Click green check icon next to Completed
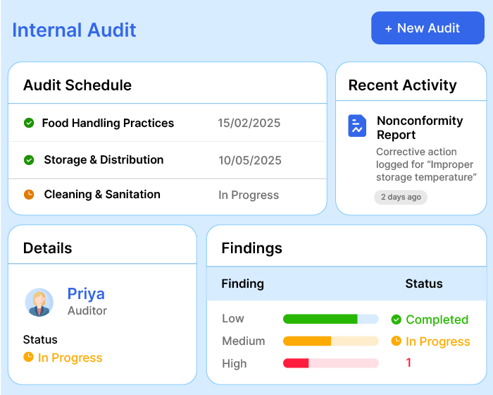Screen dimensions: 493x395 tap(396, 320)
